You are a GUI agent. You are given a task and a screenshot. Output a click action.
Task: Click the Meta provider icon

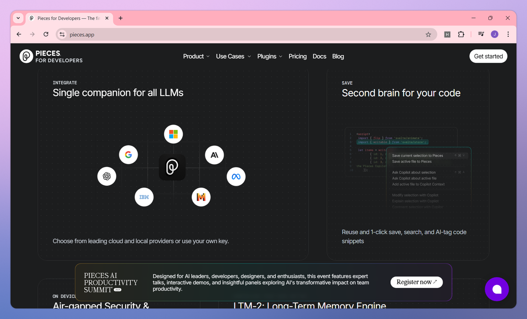click(x=236, y=176)
